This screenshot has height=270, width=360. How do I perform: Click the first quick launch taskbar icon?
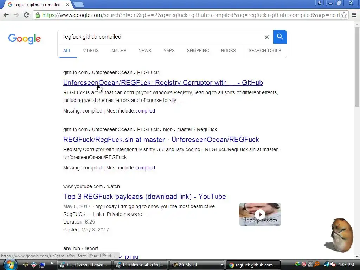coord(26,265)
